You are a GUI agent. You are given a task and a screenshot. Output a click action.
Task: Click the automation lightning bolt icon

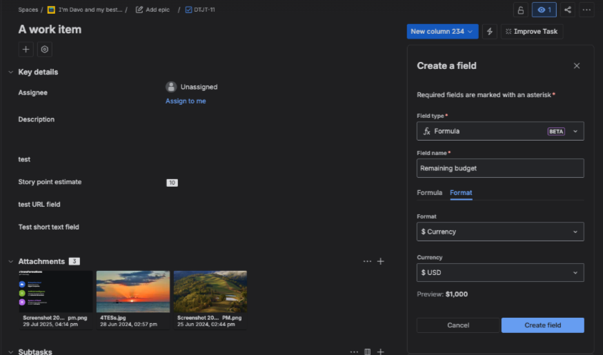(x=490, y=32)
